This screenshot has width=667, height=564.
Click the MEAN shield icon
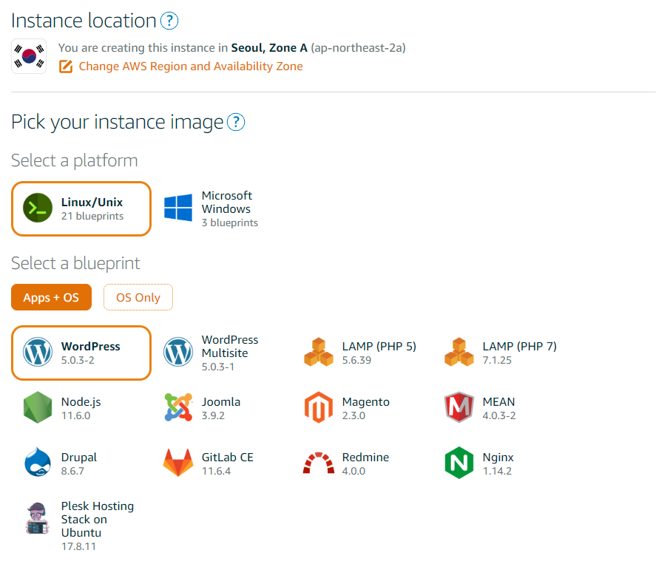pyautogui.click(x=459, y=407)
